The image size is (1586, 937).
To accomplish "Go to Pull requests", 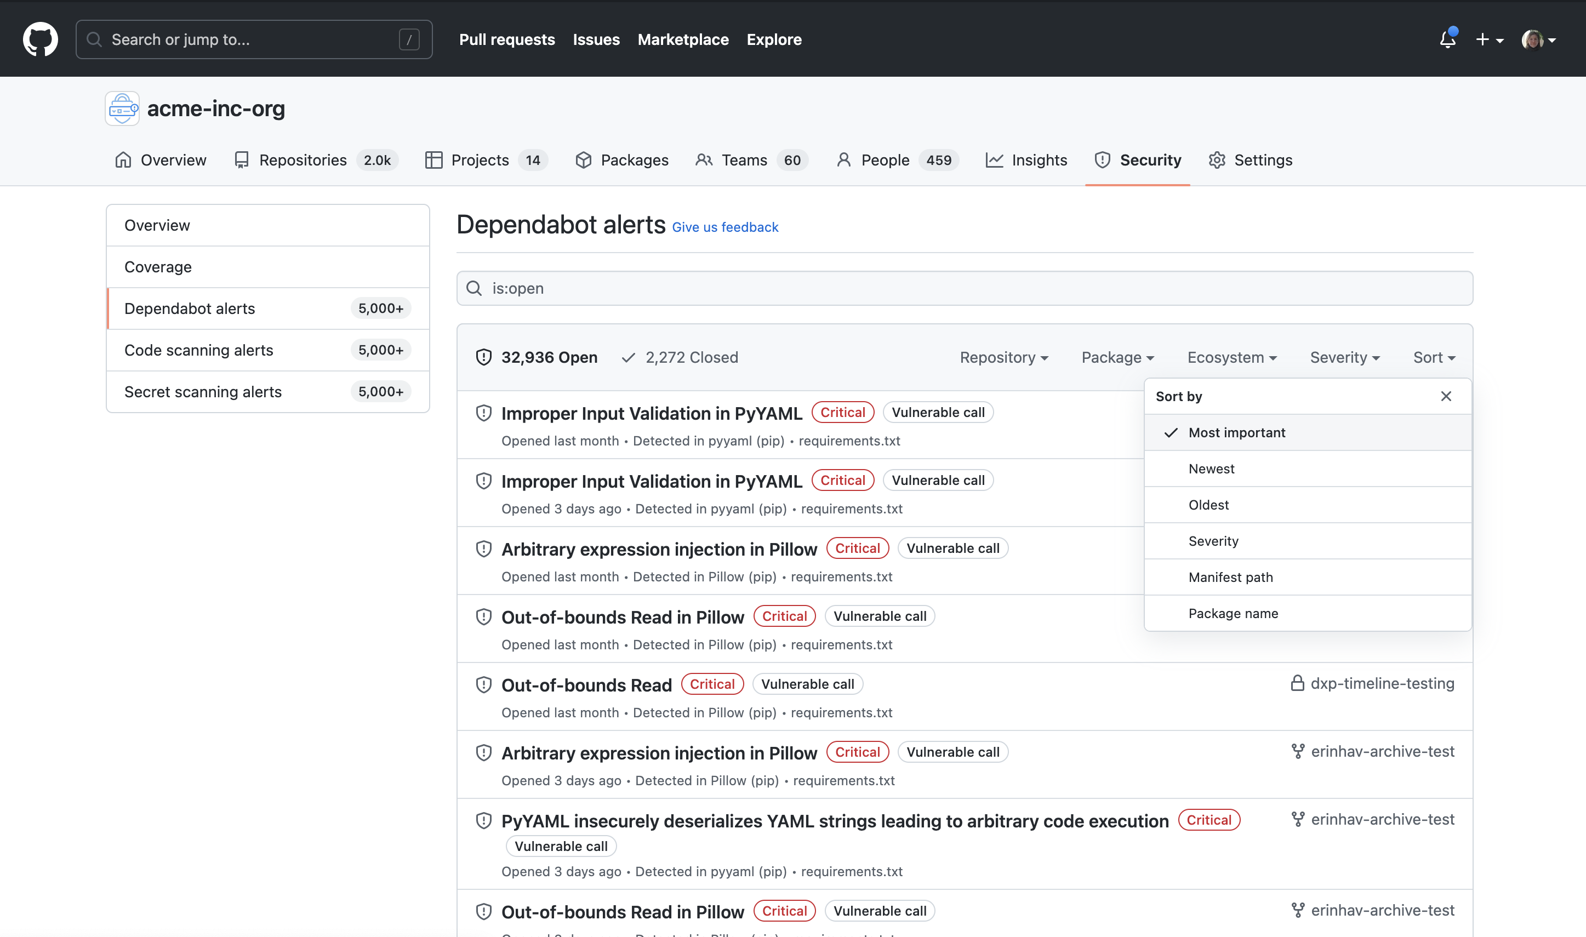I will coord(507,40).
